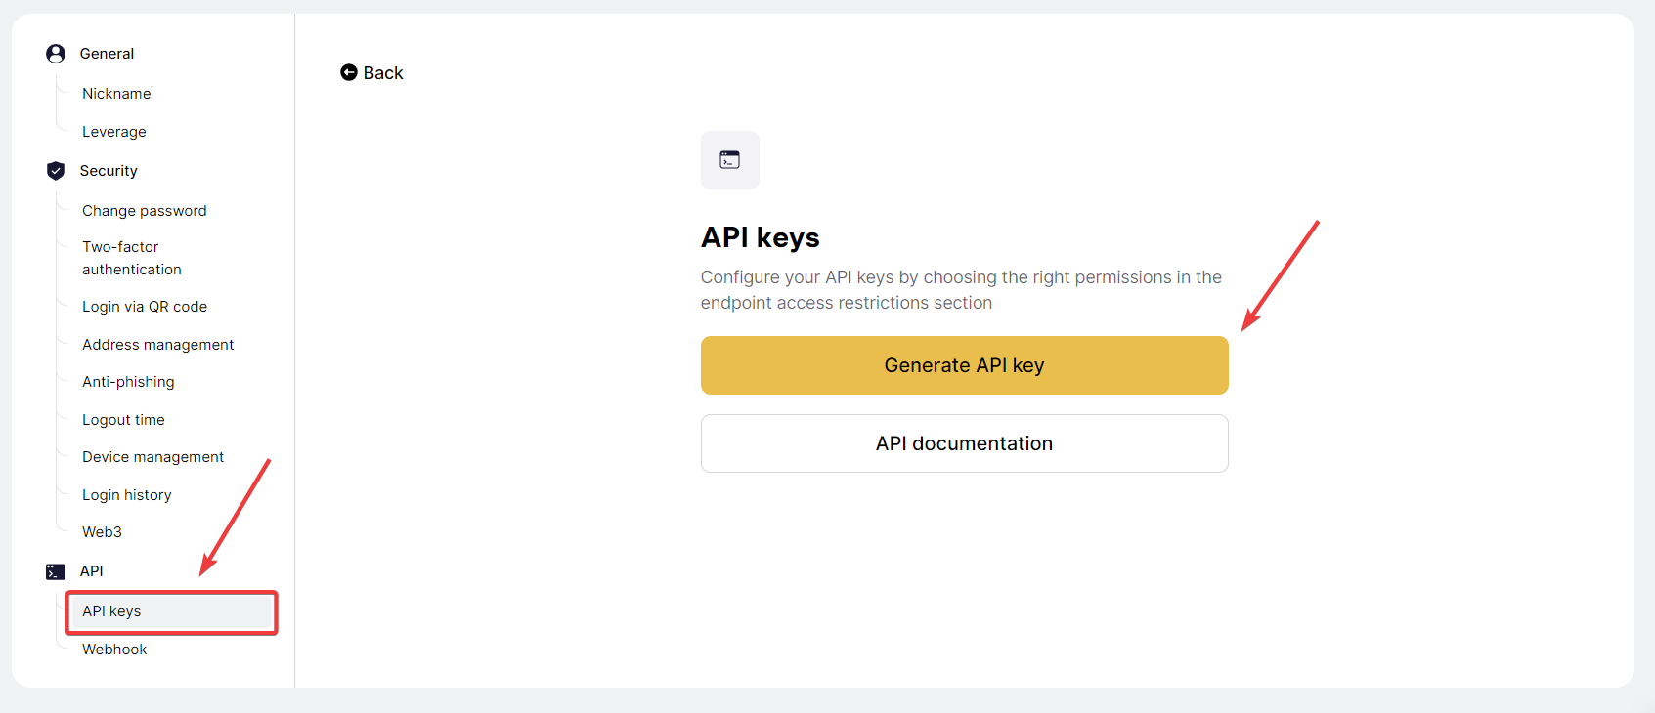Open the Web3 menu item
This screenshot has width=1655, height=713.
click(x=102, y=532)
